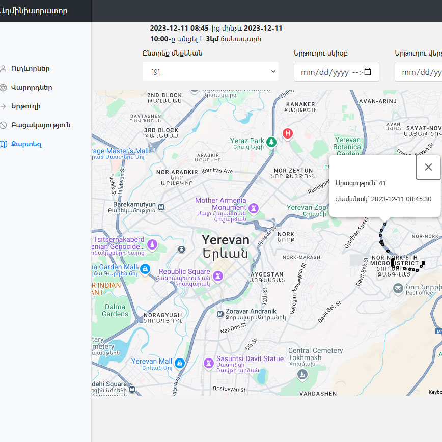The height and width of the screenshot is (442, 442).
Task: Select the Քարտեզ sidebar page
Action: pos(26,144)
